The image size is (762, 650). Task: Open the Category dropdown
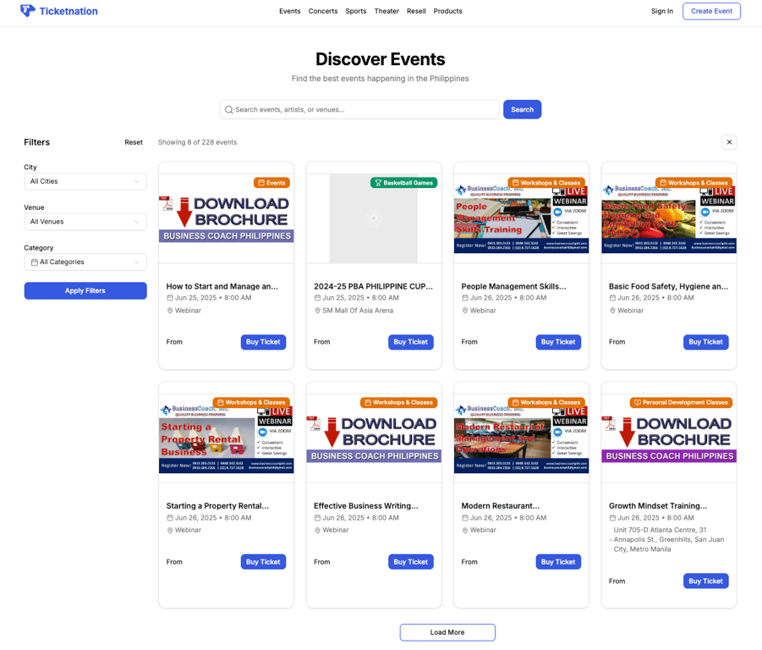click(85, 262)
